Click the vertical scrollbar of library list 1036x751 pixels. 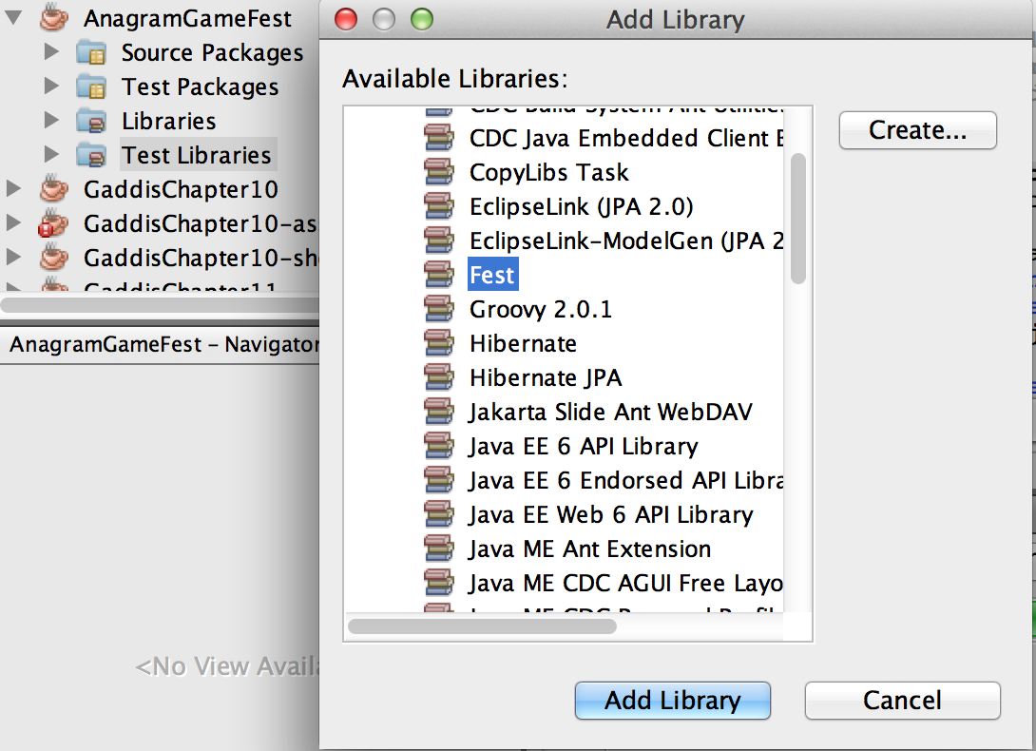point(798,218)
